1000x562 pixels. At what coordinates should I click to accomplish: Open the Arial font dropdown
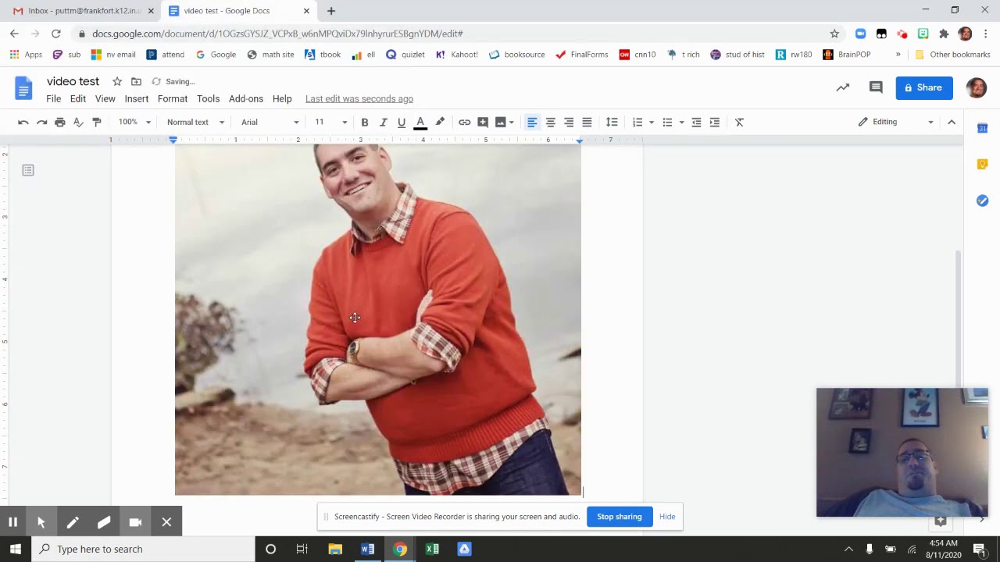pos(270,122)
